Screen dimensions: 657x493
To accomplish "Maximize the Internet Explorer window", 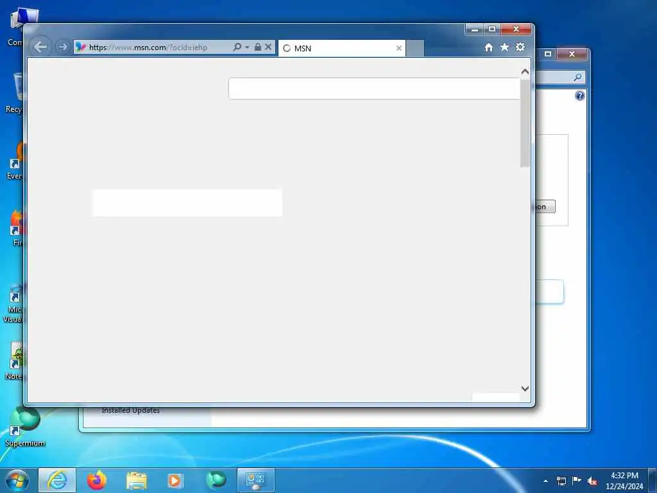I will [x=492, y=29].
